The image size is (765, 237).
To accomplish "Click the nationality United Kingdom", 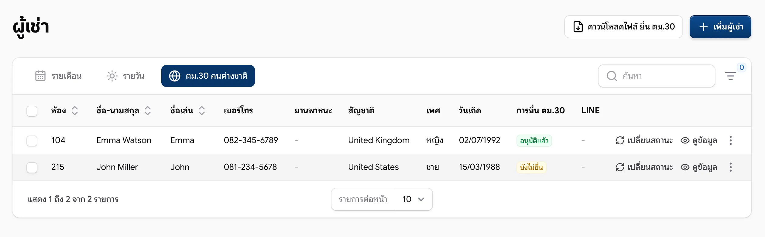I will [379, 140].
